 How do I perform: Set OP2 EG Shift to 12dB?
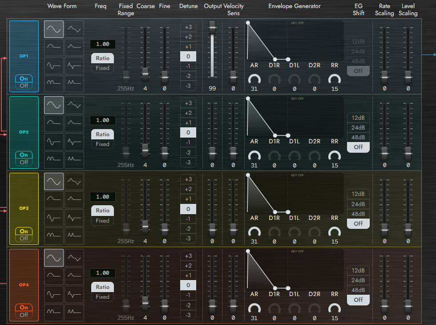tap(358, 118)
